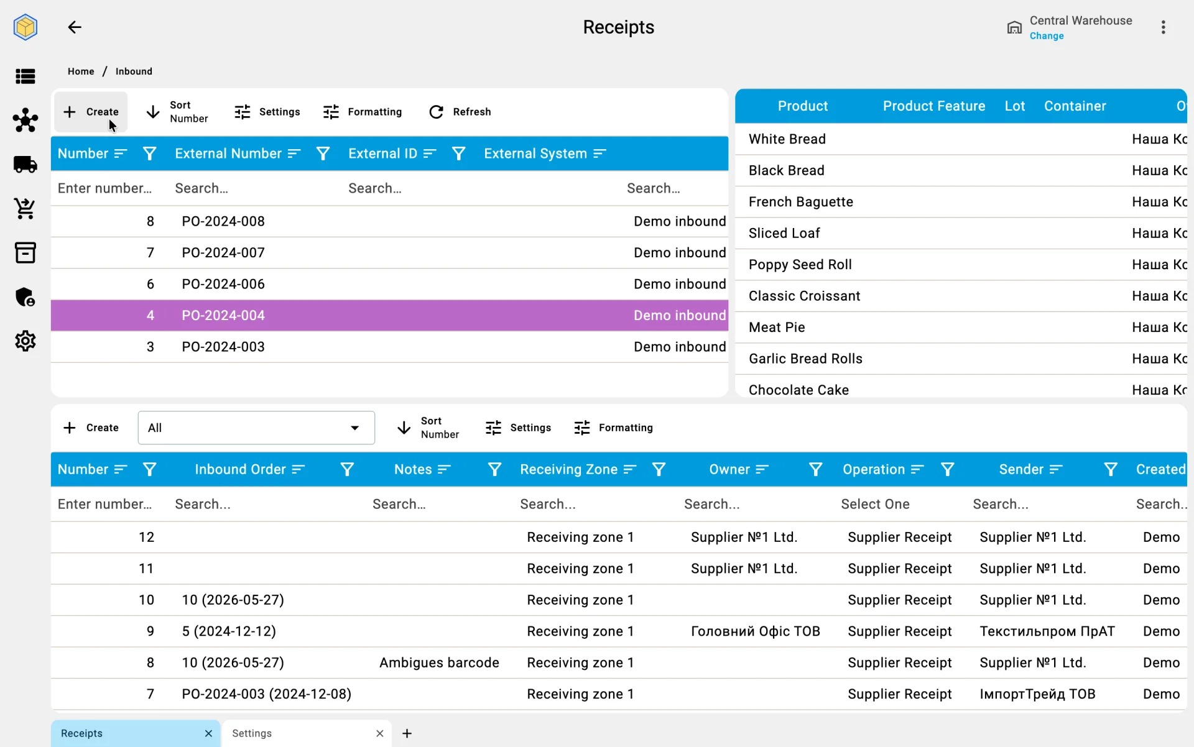Change the Central Warehouse
Image resolution: width=1194 pixels, height=747 pixels.
[x=1047, y=36]
